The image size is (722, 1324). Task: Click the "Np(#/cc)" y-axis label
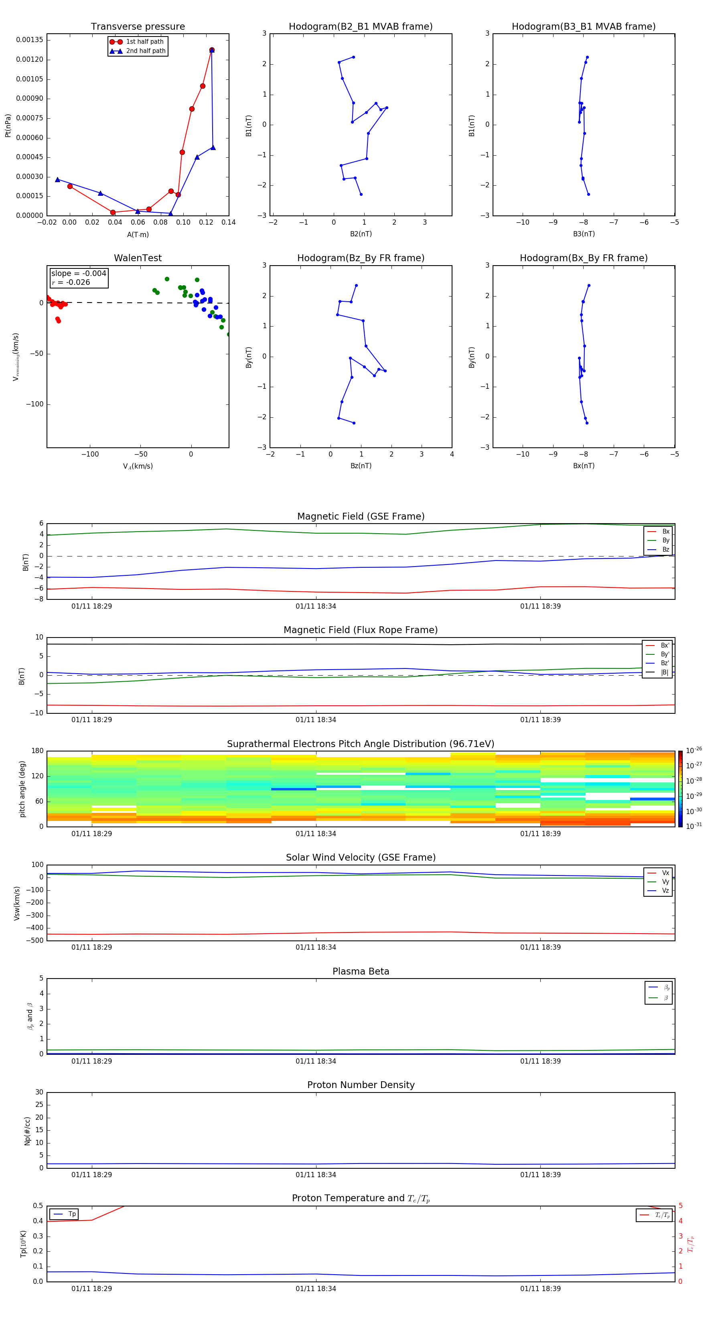click(27, 1131)
